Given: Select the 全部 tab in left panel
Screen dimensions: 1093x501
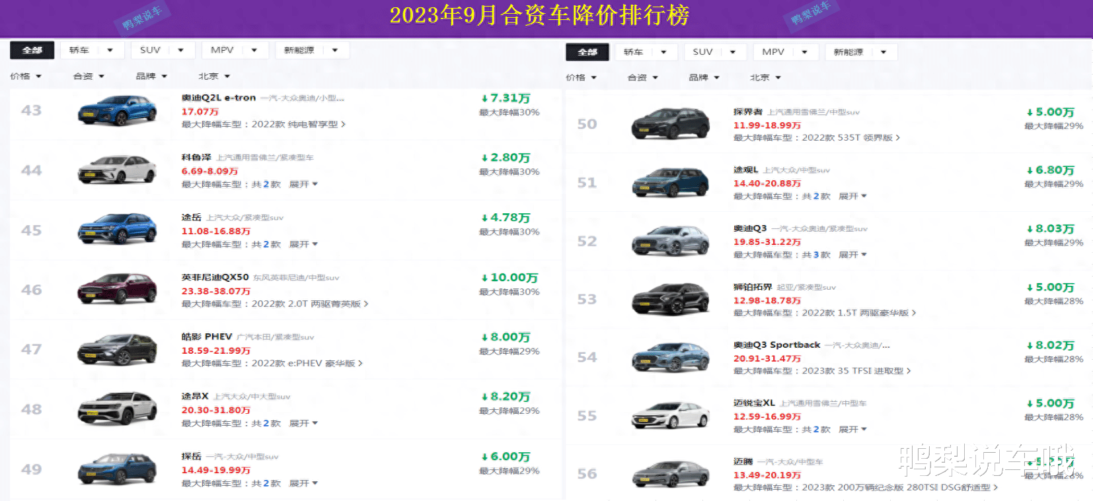Looking at the screenshot, I should point(32,50).
